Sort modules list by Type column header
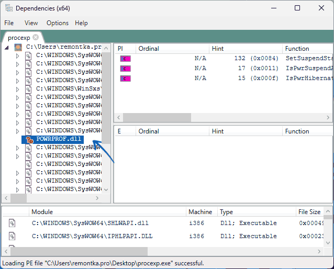334x269 pixels. click(x=257, y=212)
